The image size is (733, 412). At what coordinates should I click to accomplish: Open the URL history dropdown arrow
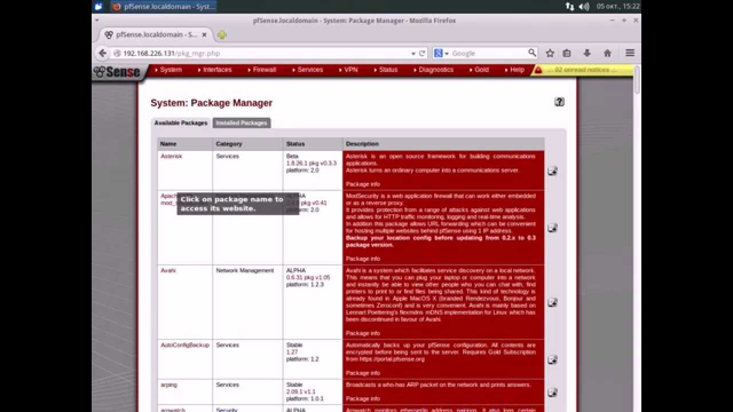(x=413, y=53)
